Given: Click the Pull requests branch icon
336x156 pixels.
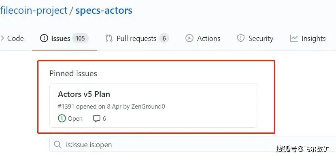Looking at the screenshot, I should click(109, 38).
